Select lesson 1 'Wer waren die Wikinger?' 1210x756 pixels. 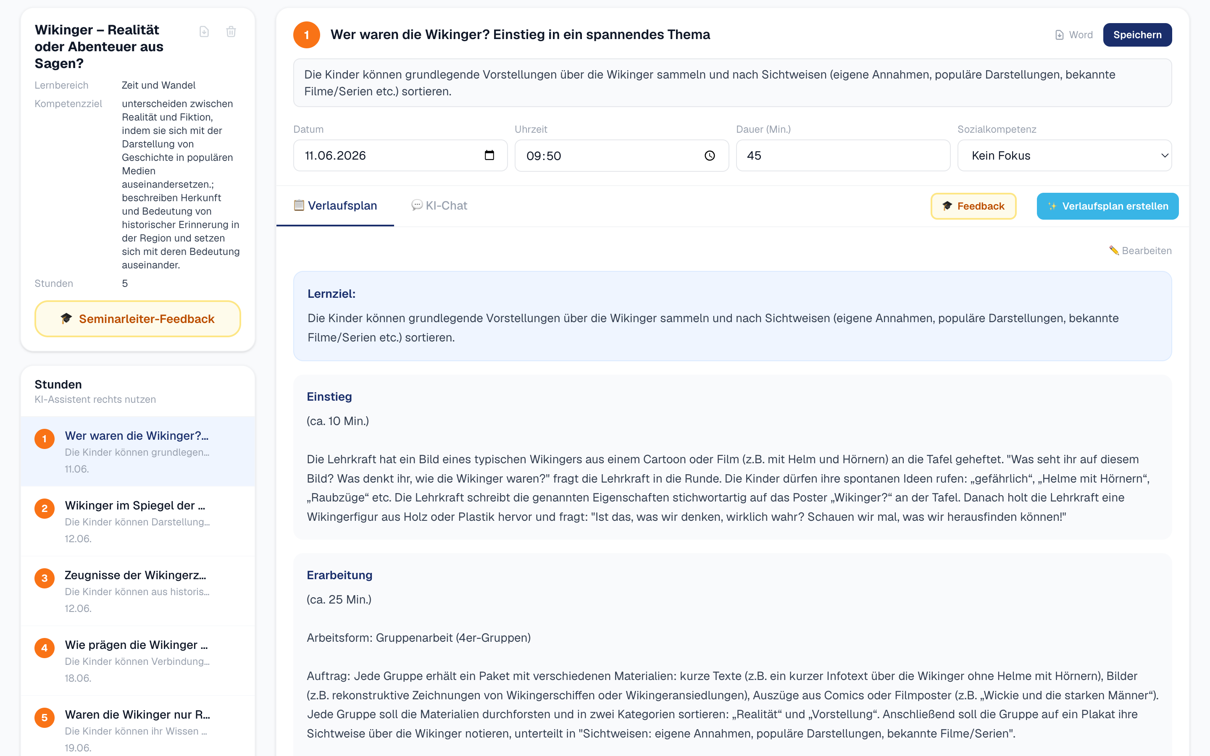(x=137, y=451)
